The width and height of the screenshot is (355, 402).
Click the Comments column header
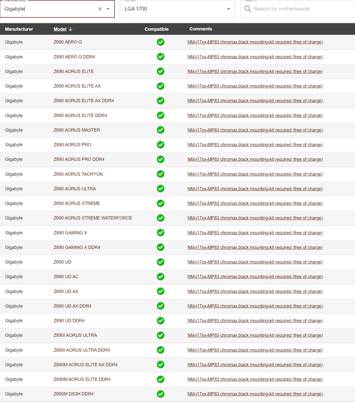tap(201, 29)
